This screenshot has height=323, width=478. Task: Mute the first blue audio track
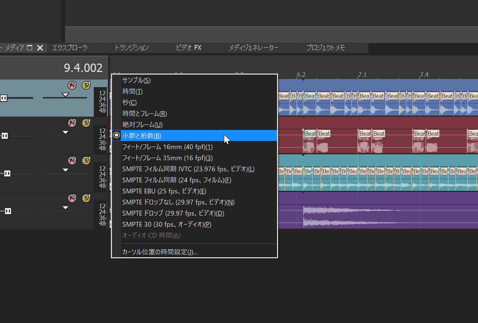coord(72,85)
